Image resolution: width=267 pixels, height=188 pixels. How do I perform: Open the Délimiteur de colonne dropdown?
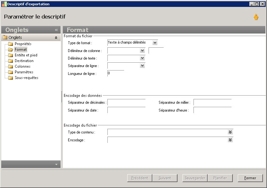142,50
